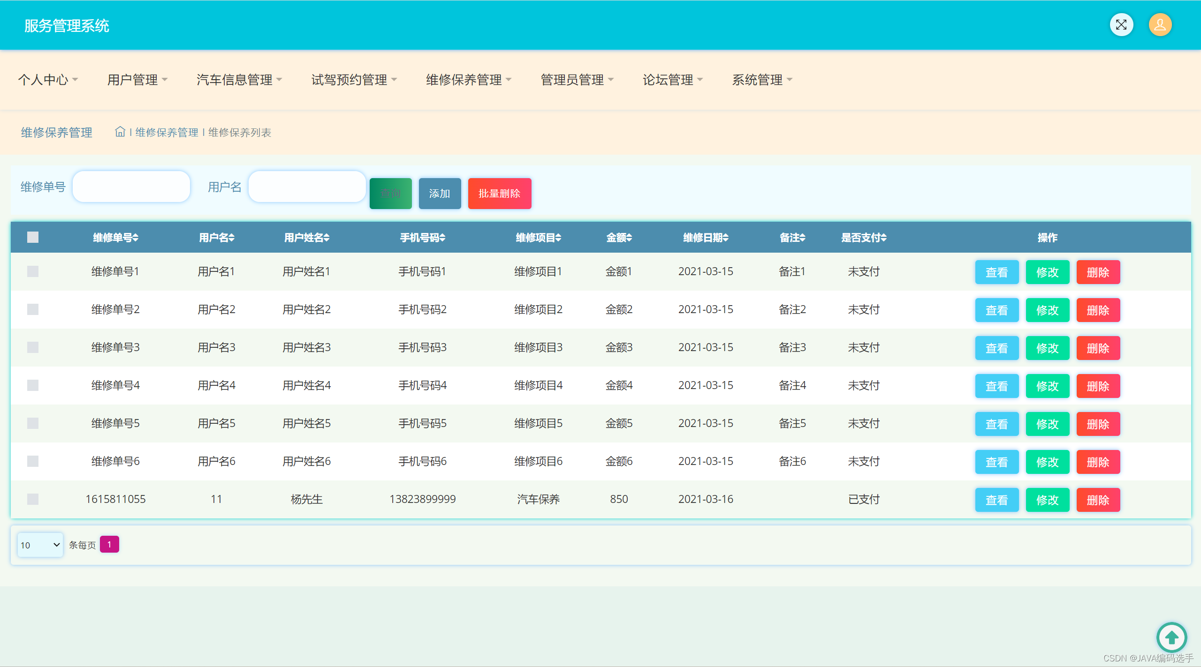Sort by the 维修单号 column sort arrows

click(136, 238)
